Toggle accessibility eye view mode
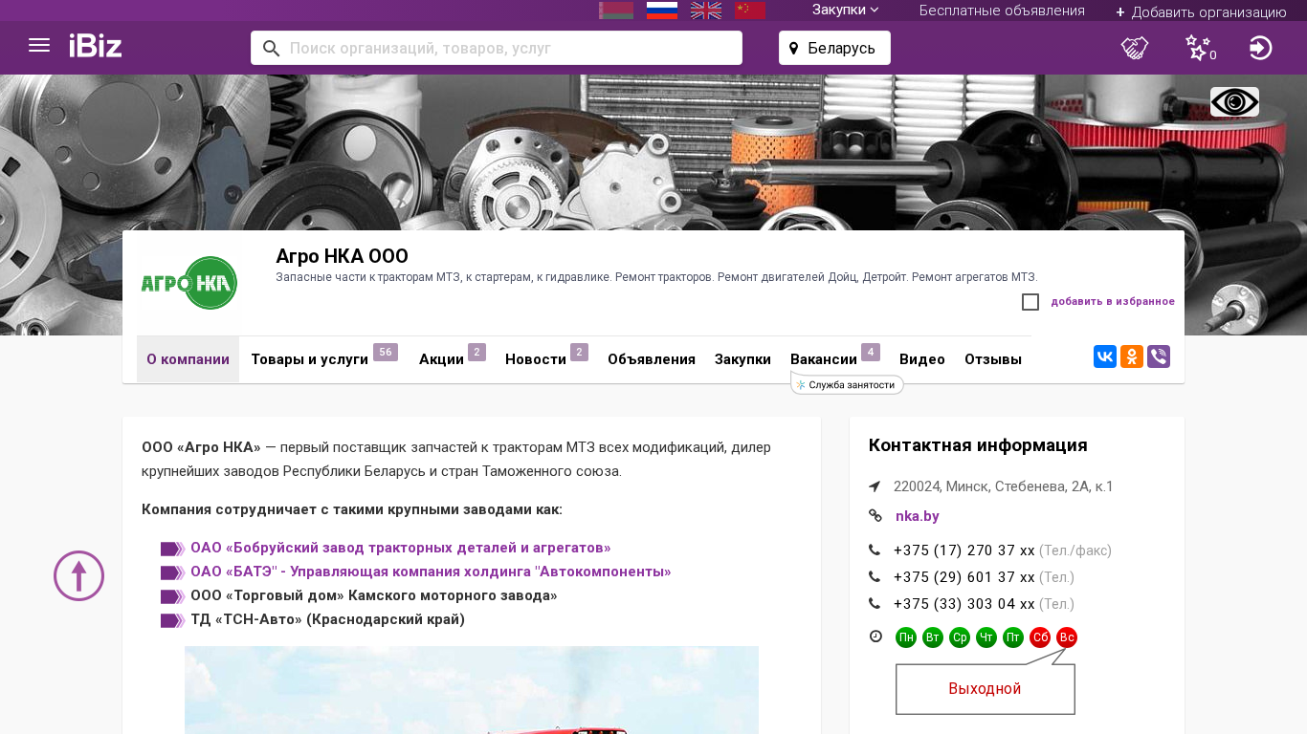 (1234, 102)
